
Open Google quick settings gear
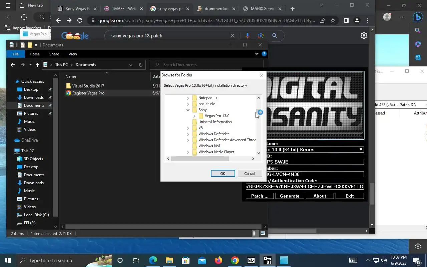coord(364,35)
